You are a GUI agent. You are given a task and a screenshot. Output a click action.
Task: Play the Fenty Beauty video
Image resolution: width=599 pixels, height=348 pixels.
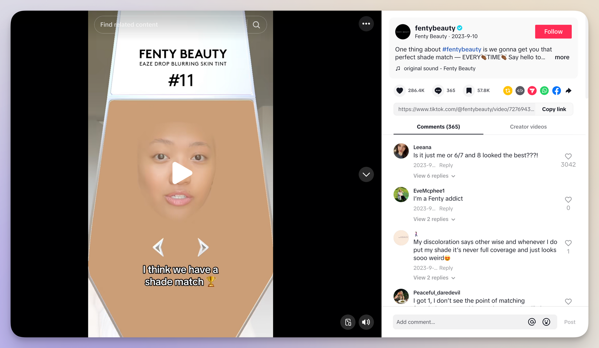182,173
